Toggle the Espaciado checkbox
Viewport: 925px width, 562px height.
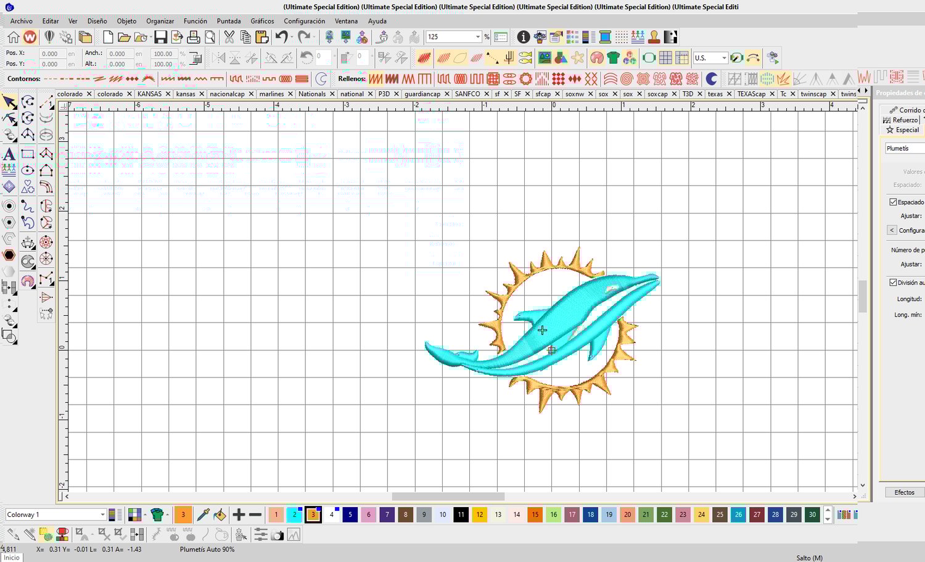893,202
